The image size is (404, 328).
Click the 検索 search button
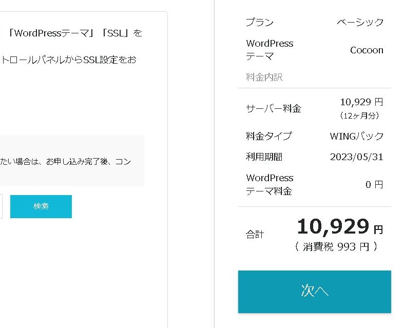point(41,206)
